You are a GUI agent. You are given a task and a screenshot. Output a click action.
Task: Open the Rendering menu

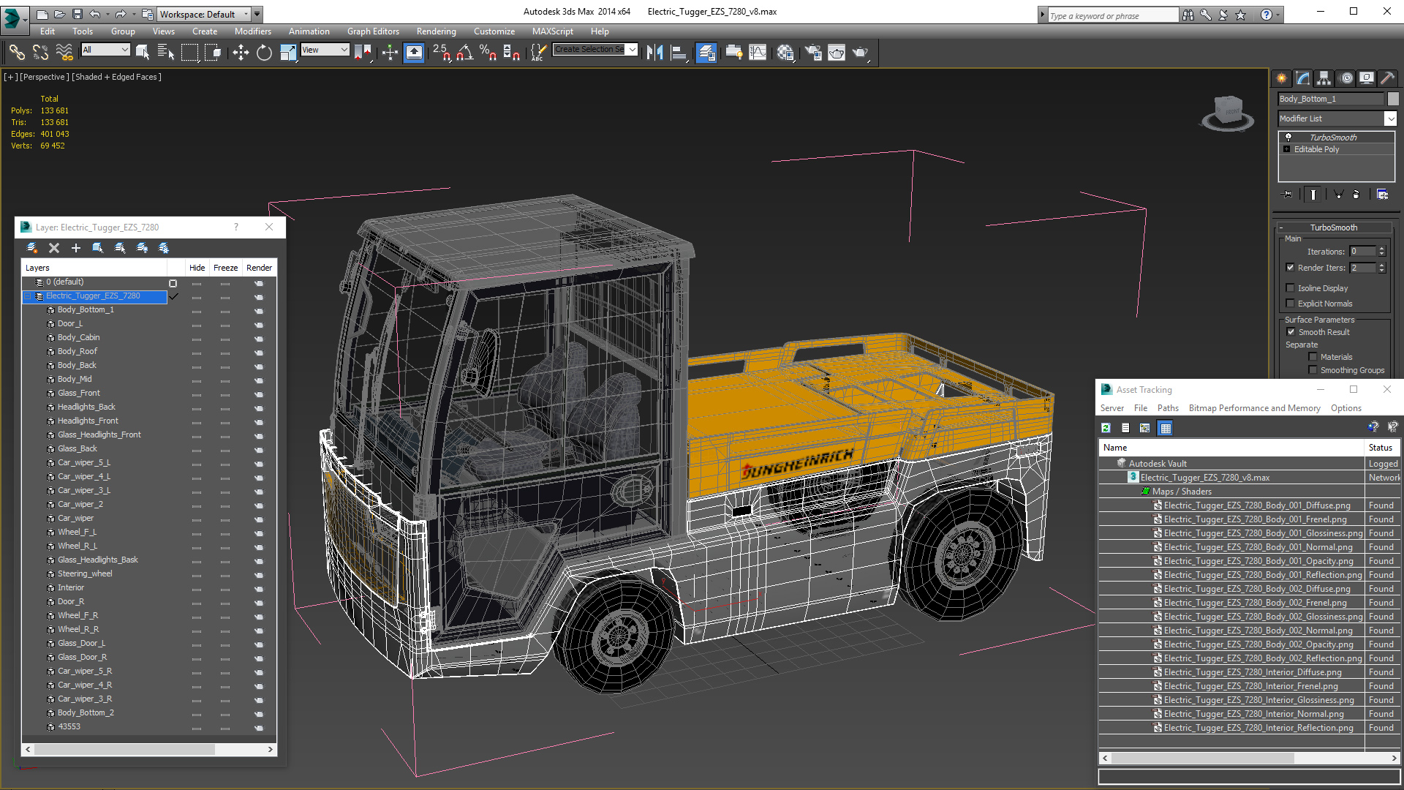(x=436, y=31)
